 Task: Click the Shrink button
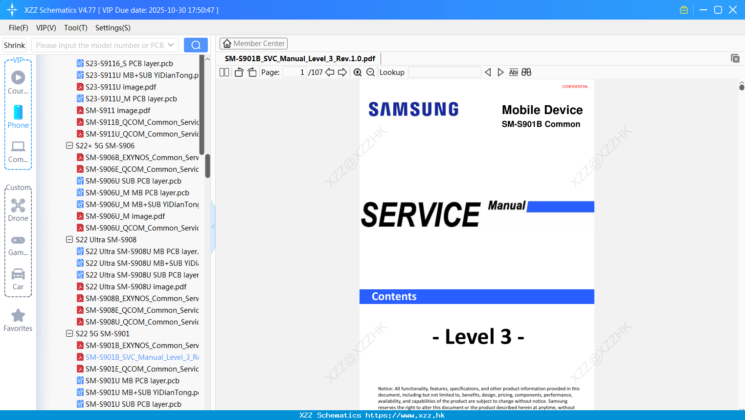14,45
